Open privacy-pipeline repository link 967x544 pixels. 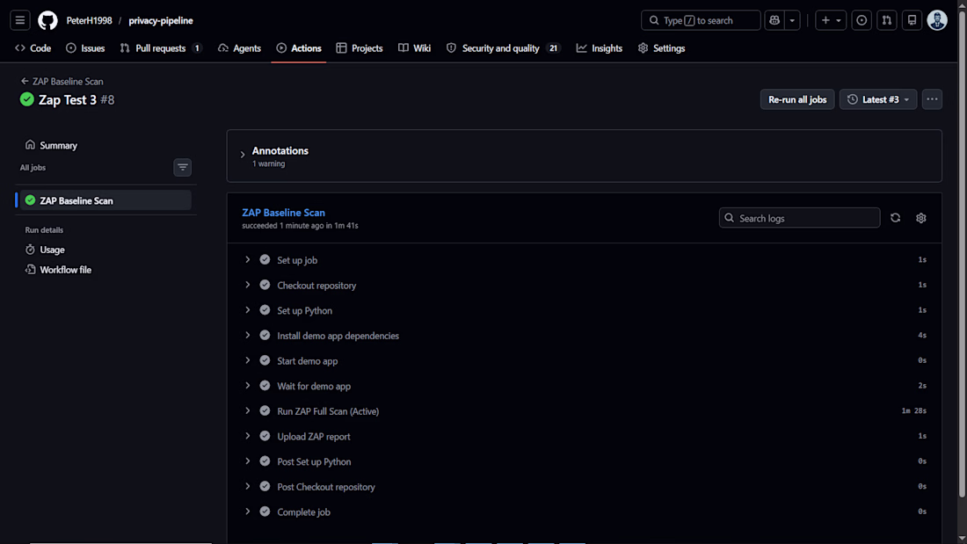coord(161,20)
